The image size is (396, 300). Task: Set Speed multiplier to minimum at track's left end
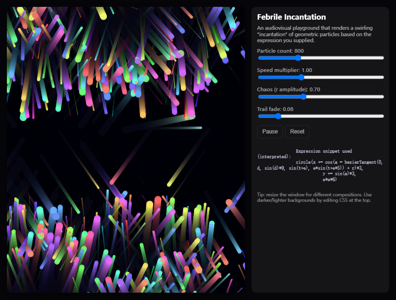pos(259,77)
